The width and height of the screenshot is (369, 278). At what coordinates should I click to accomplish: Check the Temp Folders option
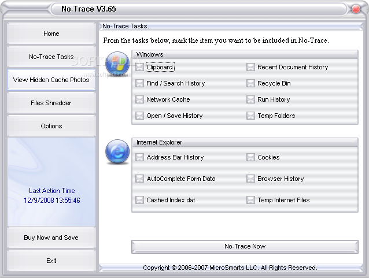(250, 116)
